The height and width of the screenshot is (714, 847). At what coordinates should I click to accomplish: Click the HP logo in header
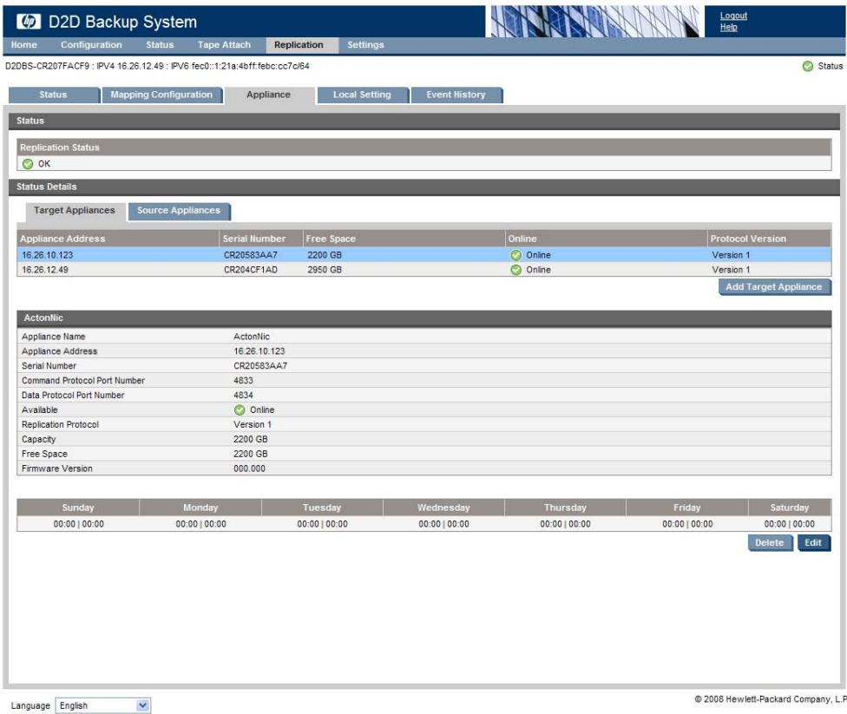[x=28, y=22]
